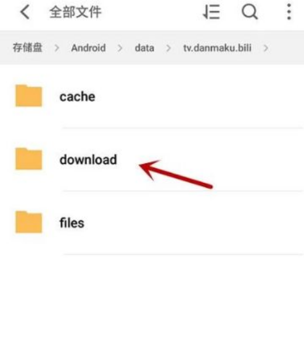Select the cache folder icon
The width and height of the screenshot is (304, 337).
(28, 96)
